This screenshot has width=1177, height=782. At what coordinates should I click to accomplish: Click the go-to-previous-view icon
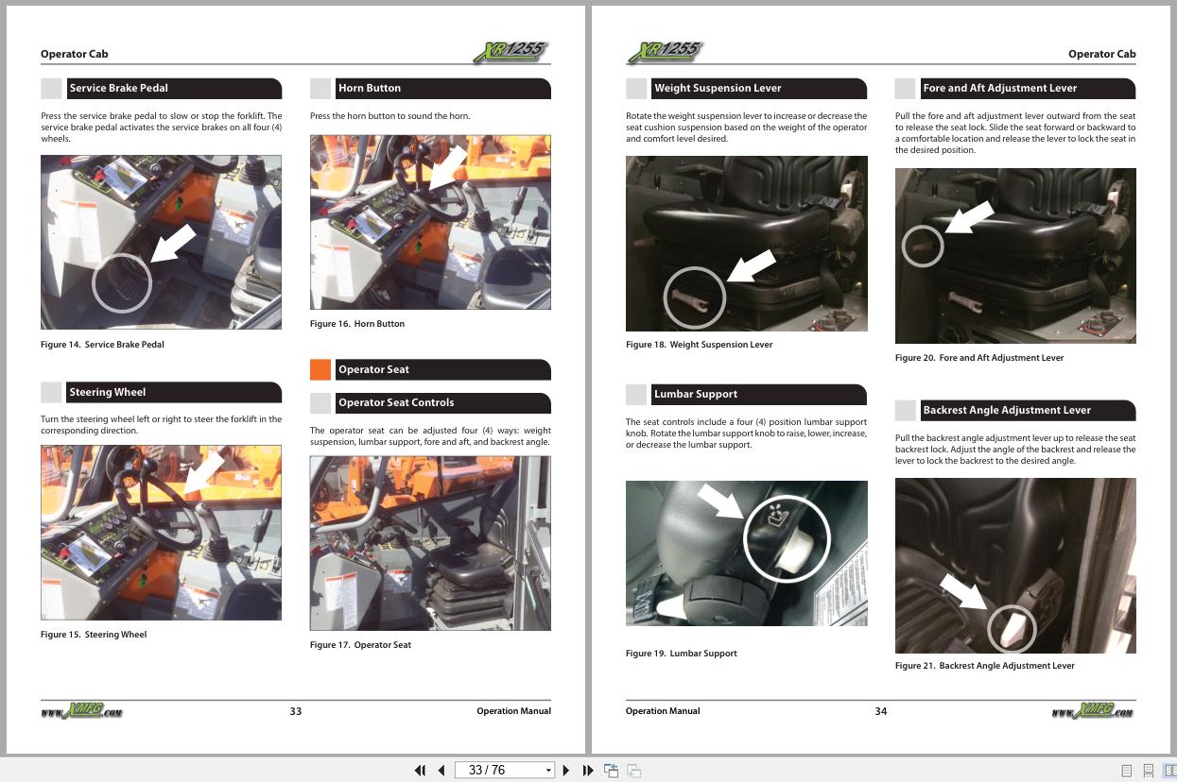coord(612,771)
